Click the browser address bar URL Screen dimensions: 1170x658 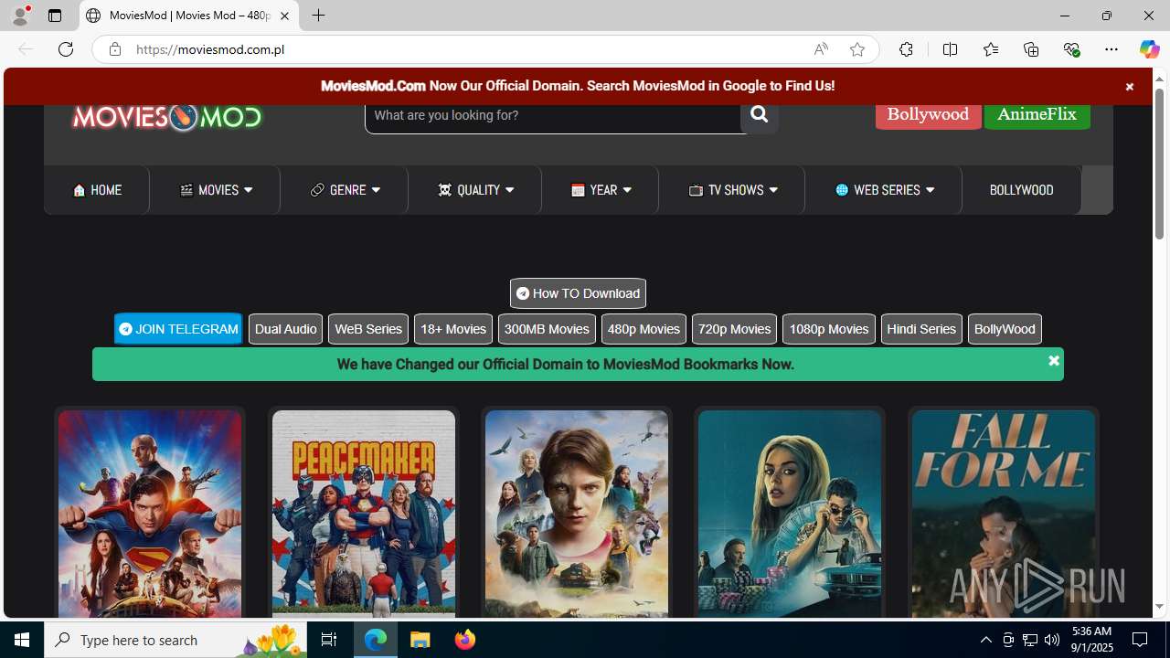pos(210,49)
